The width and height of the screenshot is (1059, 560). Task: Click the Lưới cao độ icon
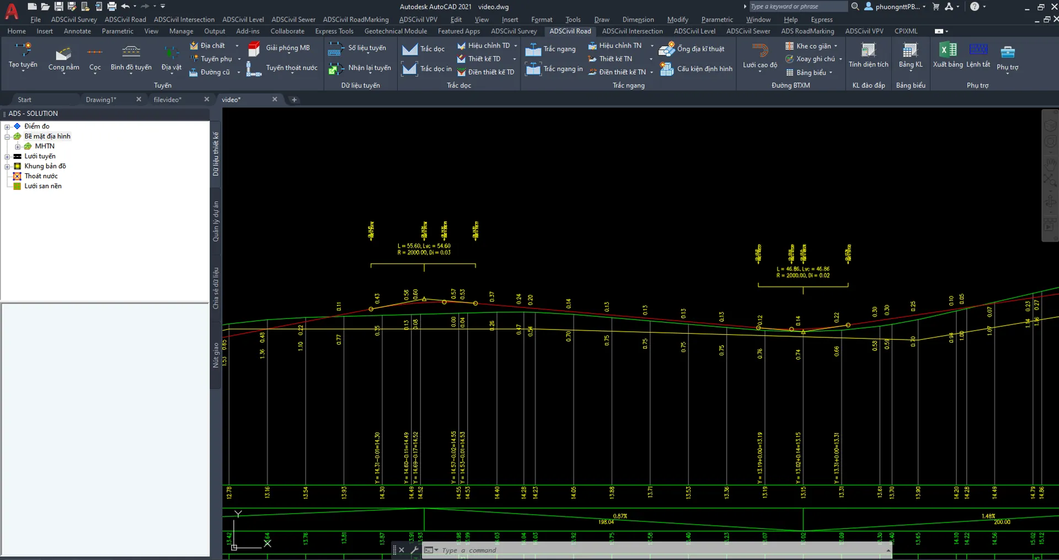tap(760, 51)
